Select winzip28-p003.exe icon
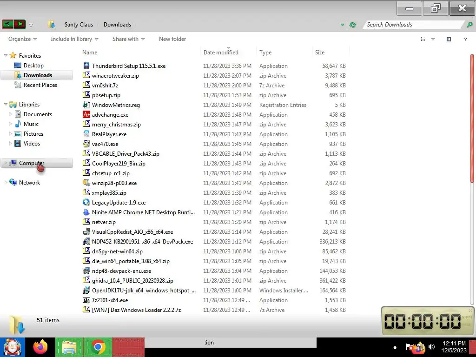Viewport: 476px width, 357px height. (x=86, y=183)
